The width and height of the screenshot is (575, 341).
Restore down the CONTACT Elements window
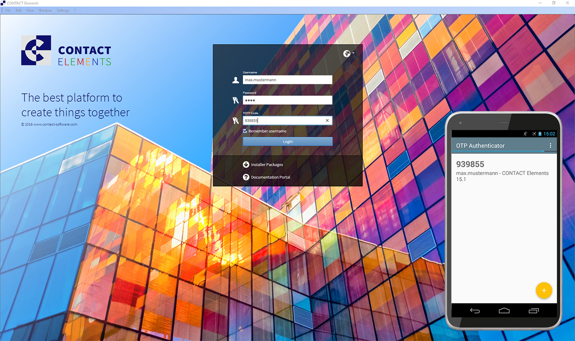554,3
